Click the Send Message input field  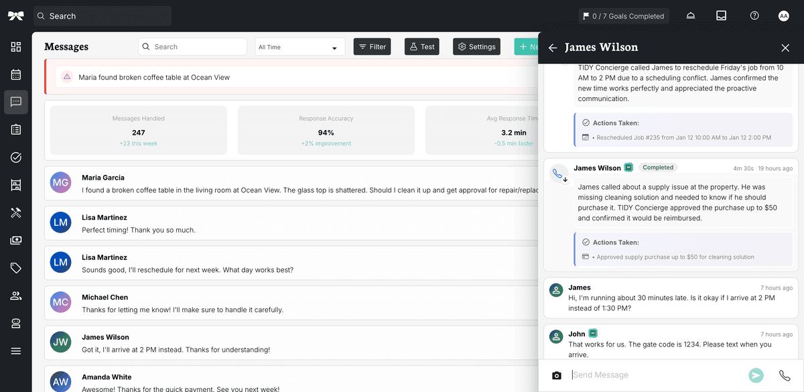click(x=657, y=375)
